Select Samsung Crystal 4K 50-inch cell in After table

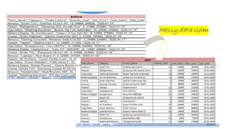(x=137, y=115)
